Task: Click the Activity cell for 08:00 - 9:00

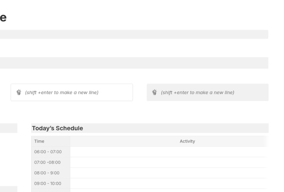Action: pos(169,173)
